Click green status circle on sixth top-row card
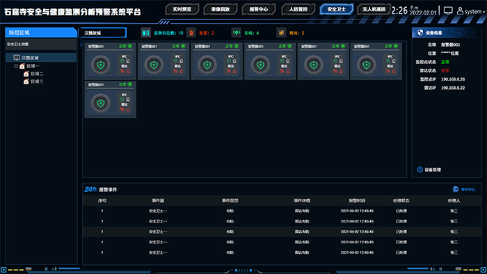The width and height of the screenshot is (487, 274). coord(396,46)
